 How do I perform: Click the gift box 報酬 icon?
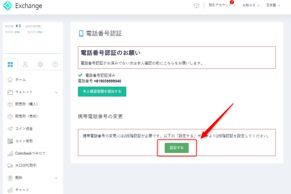10,178
